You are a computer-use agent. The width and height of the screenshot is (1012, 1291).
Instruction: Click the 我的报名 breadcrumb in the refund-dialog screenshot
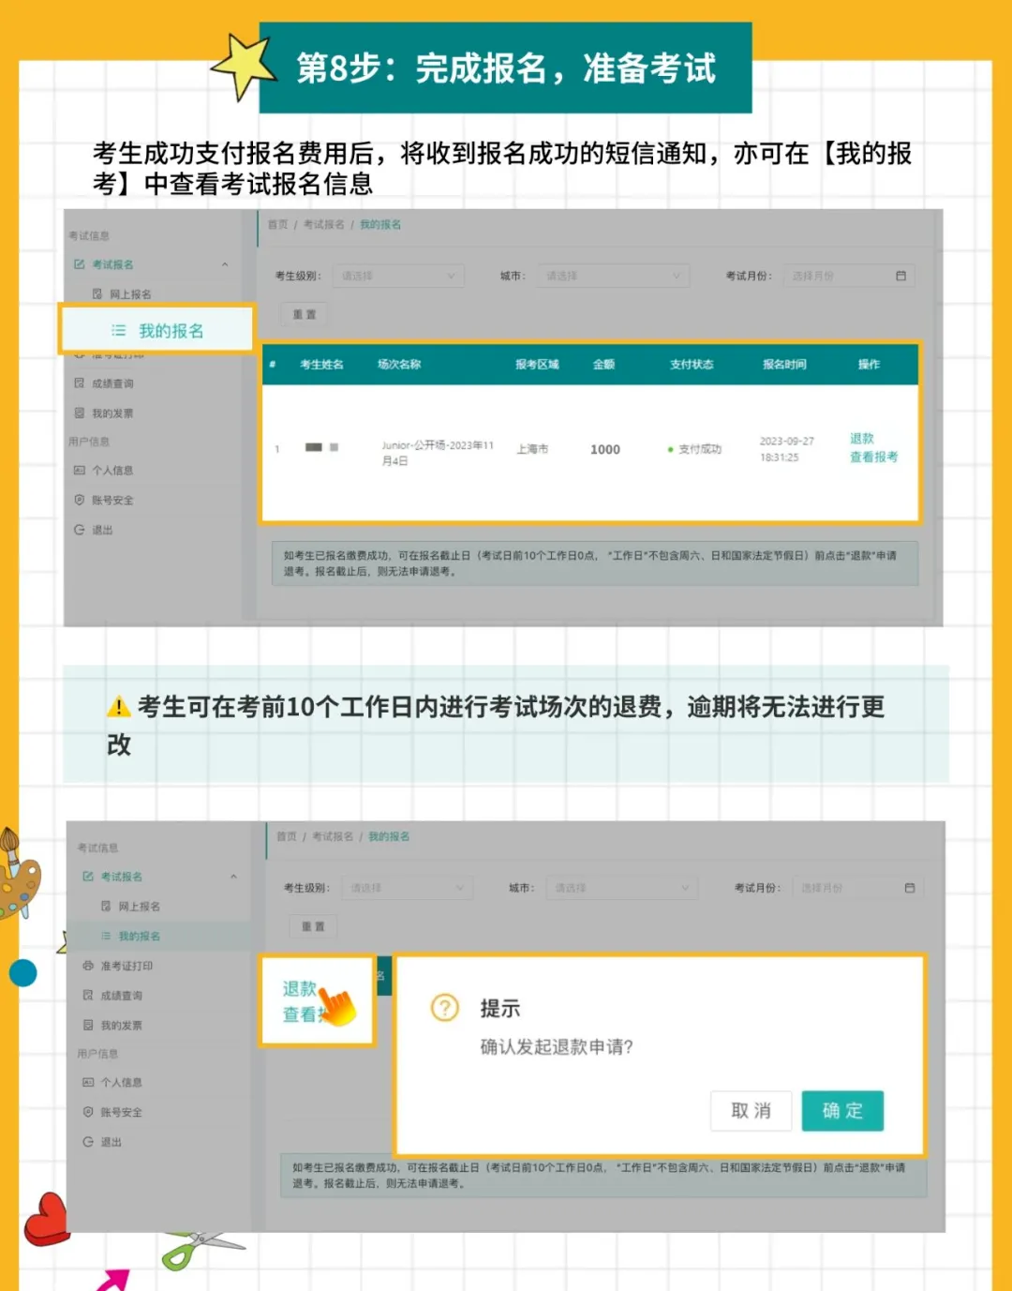389,836
